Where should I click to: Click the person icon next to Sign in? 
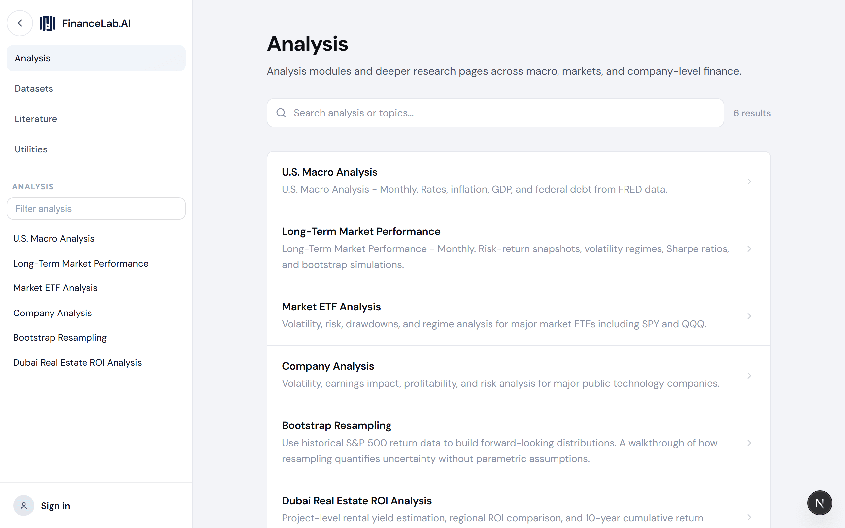tap(23, 505)
